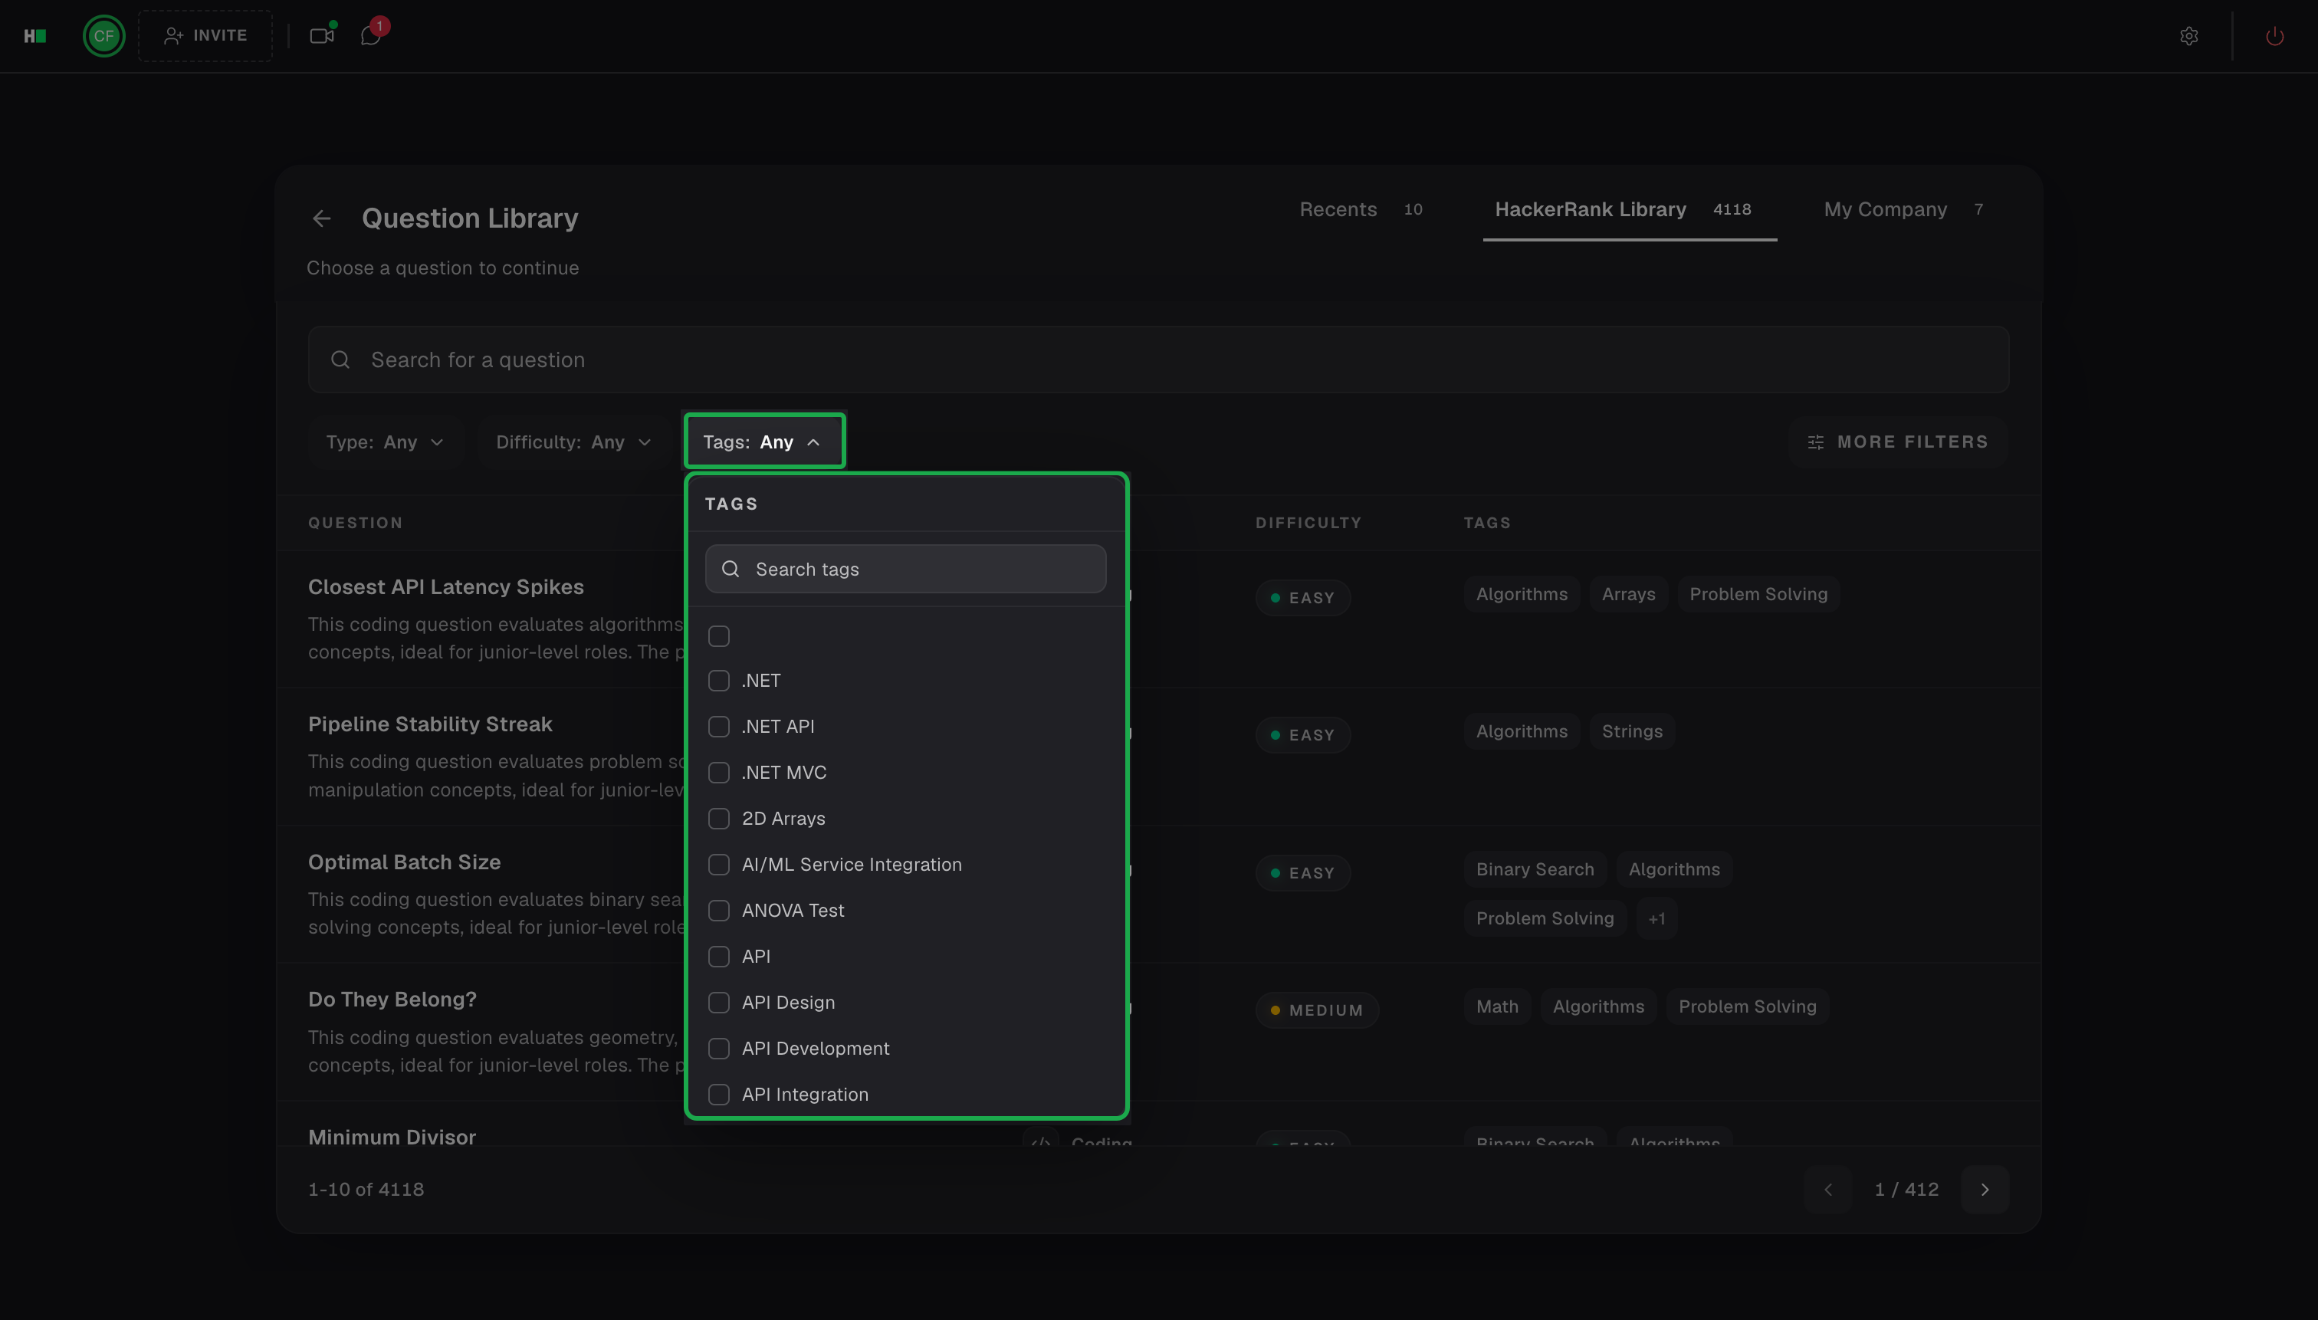The width and height of the screenshot is (2318, 1320).
Task: Click the HackerRank logo icon
Action: click(34, 36)
